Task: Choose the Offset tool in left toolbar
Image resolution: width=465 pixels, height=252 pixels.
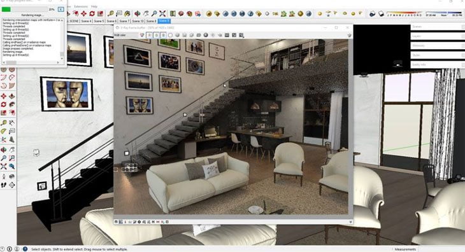Action: (11, 113)
